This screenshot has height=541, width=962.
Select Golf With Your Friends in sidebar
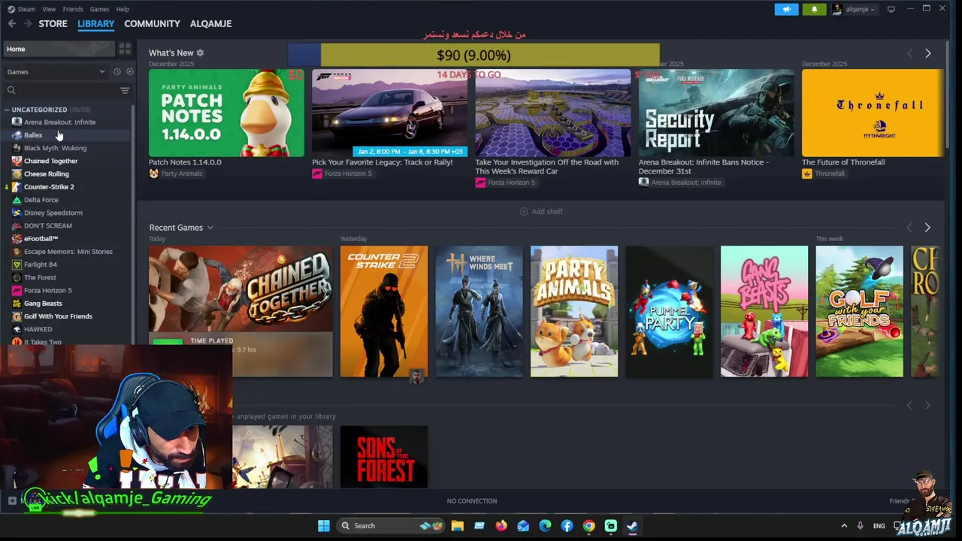click(x=58, y=316)
